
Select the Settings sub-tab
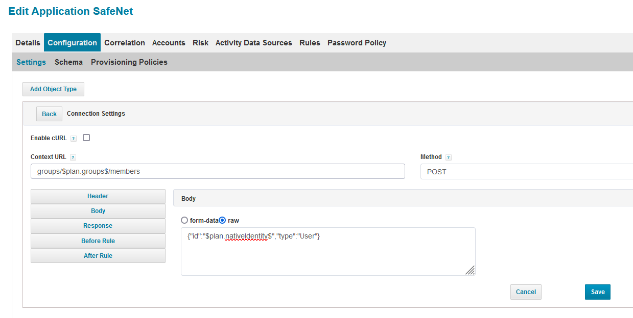(31, 62)
